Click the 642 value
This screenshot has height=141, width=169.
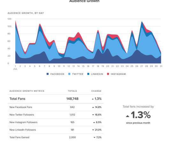click(72, 107)
